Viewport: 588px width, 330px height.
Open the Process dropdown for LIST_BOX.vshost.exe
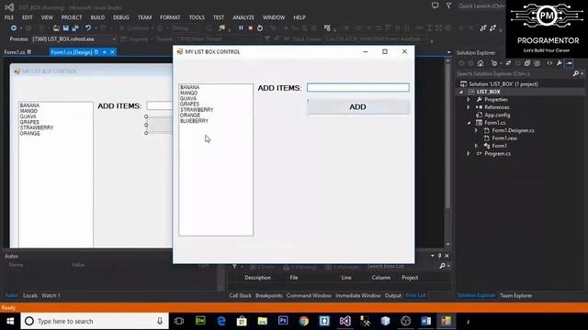114,38
